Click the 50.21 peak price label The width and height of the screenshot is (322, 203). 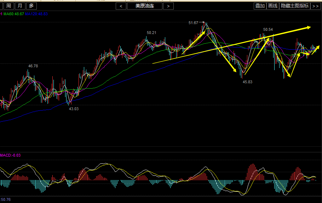151,33
